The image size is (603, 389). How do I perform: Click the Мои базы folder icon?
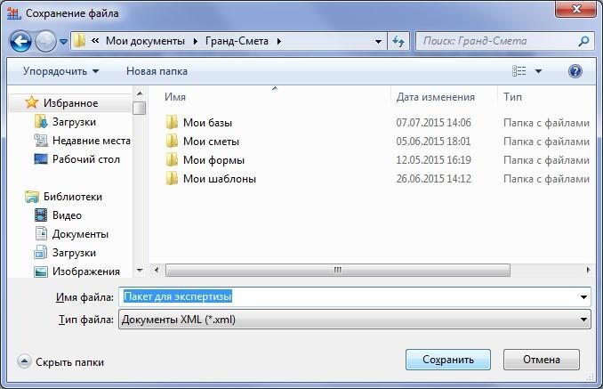click(x=172, y=122)
